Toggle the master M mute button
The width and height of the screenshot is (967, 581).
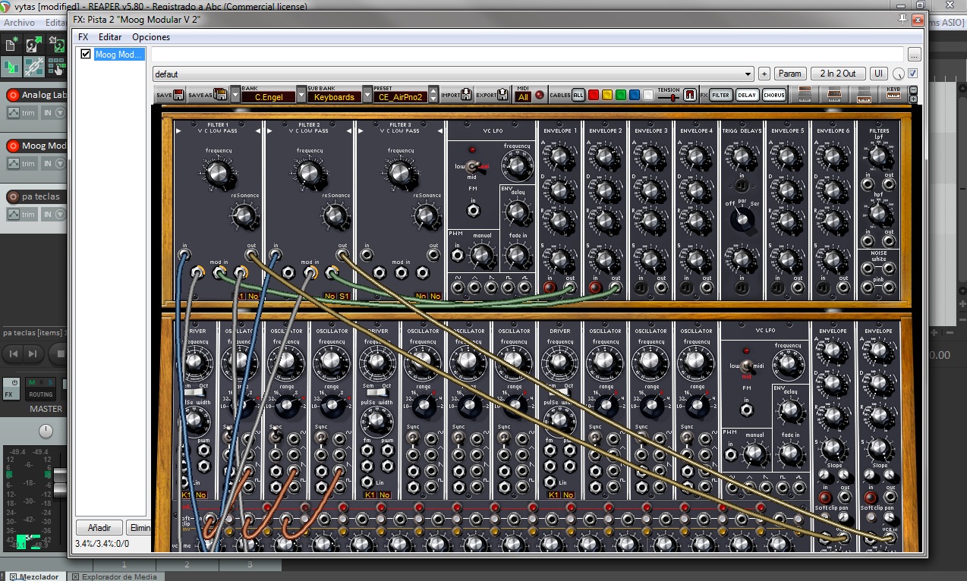click(x=31, y=382)
